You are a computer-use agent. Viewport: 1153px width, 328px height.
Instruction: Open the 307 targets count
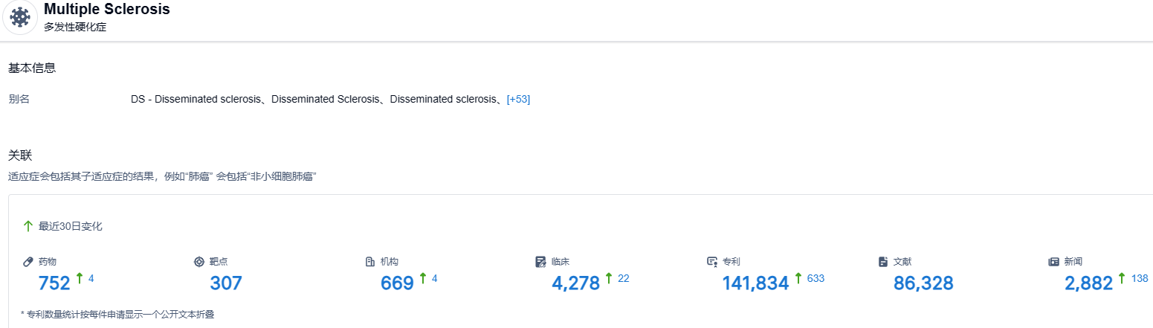pos(226,283)
